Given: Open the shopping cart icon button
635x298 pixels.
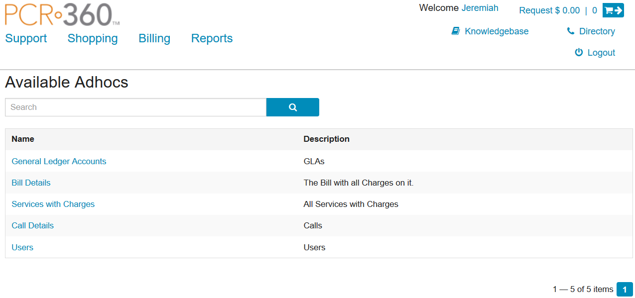Looking at the screenshot, I should pos(613,10).
